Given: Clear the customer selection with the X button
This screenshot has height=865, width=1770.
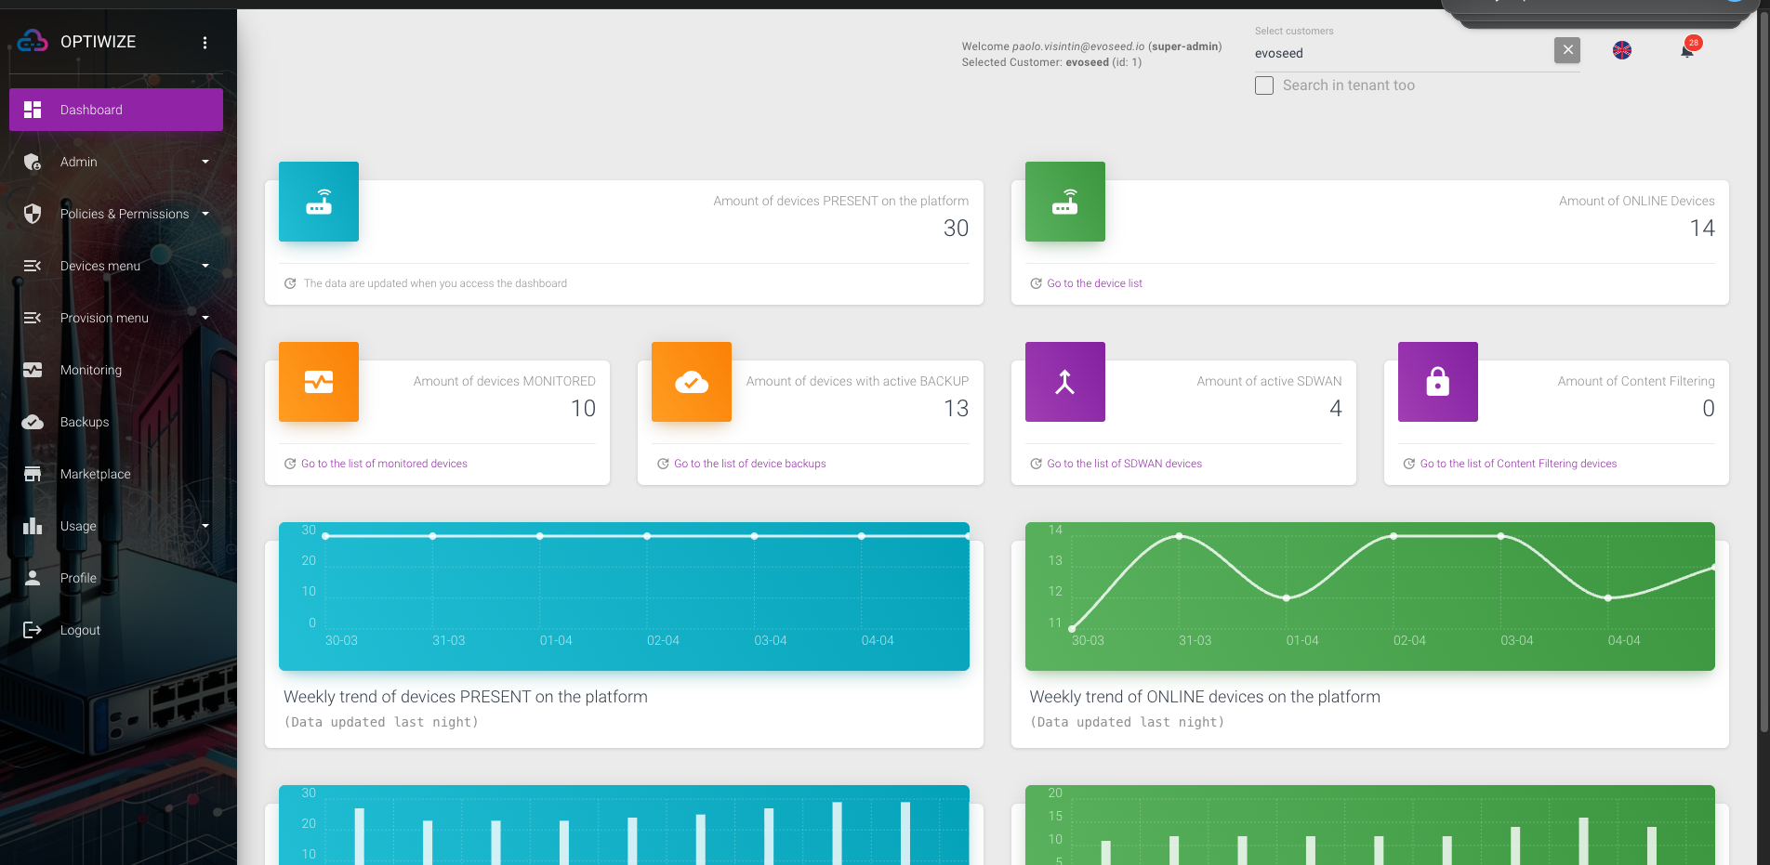Looking at the screenshot, I should tap(1566, 50).
